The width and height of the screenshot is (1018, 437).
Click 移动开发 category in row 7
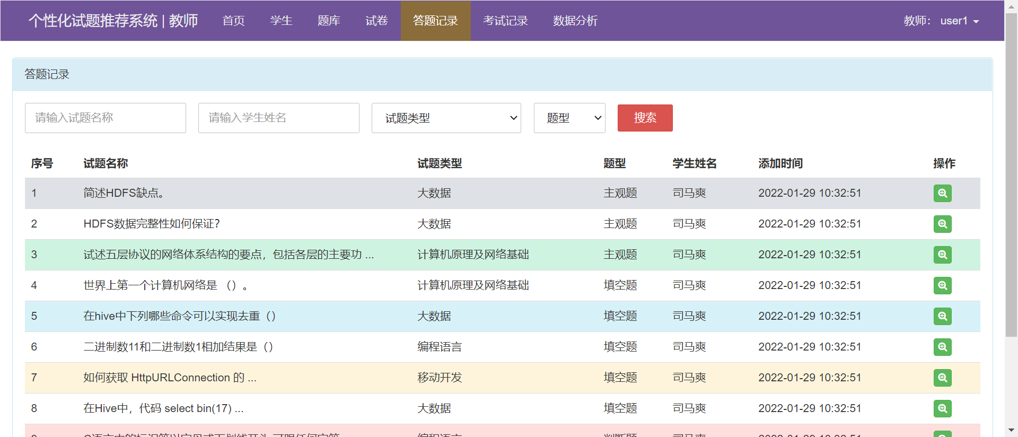[x=440, y=378]
